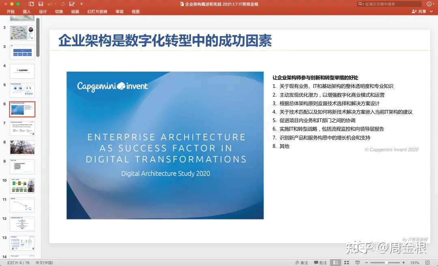The width and height of the screenshot is (438, 266).
Task: Click the Undo arrow icon
Action: tap(50, 4)
